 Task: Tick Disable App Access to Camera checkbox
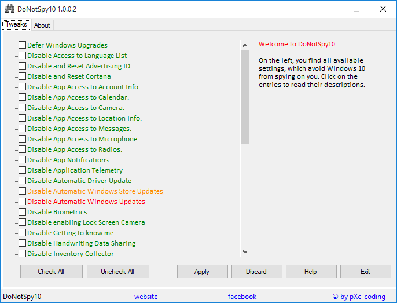(22, 108)
